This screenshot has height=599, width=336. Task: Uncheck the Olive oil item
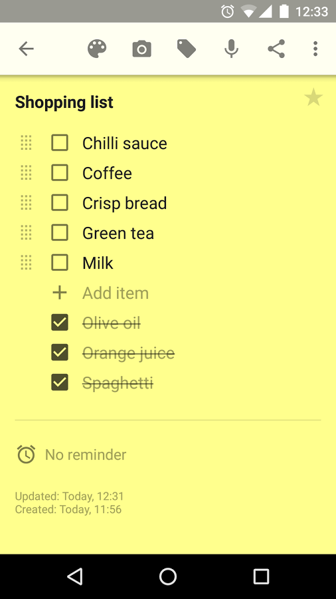[x=60, y=322]
